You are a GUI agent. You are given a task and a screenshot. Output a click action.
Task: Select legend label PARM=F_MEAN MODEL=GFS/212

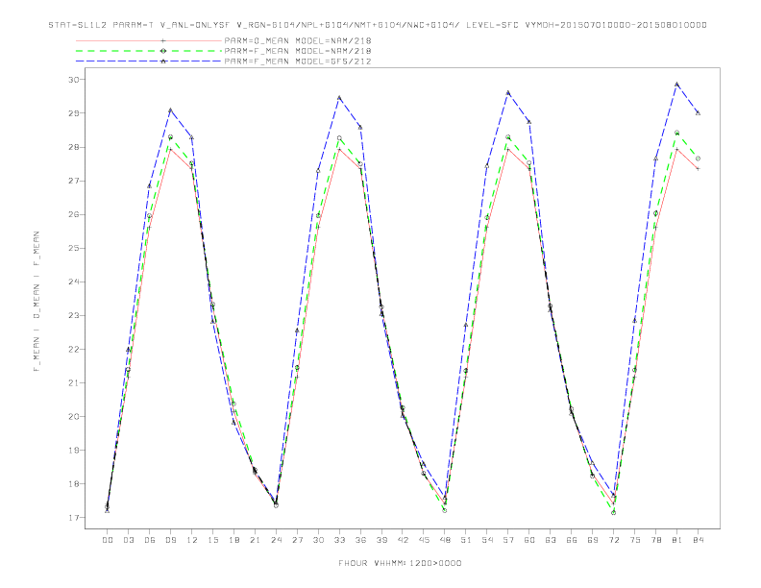tap(298, 61)
